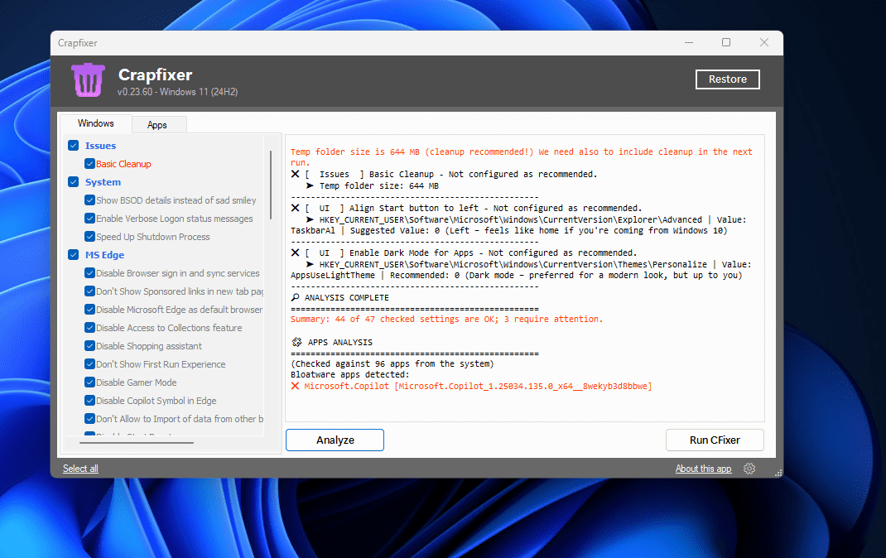Click the APPS ANALYSIS heading

click(x=332, y=342)
